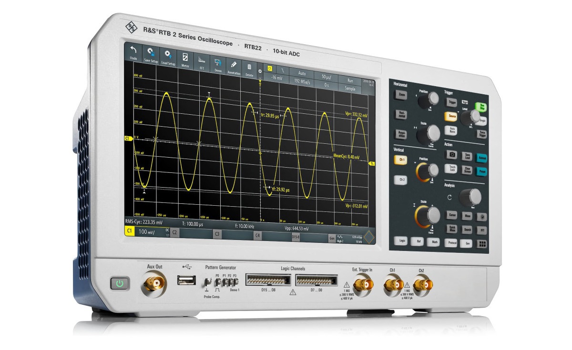Select the C3 channel tab
Image resolution: width=572 pixels, height=350 pixels.
tap(217, 234)
